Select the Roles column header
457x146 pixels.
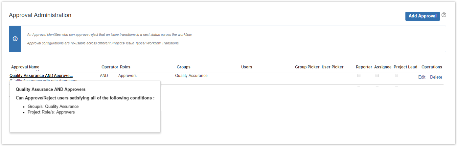tap(125, 67)
